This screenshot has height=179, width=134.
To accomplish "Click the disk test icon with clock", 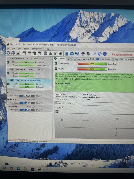I will [x=29, y=53].
